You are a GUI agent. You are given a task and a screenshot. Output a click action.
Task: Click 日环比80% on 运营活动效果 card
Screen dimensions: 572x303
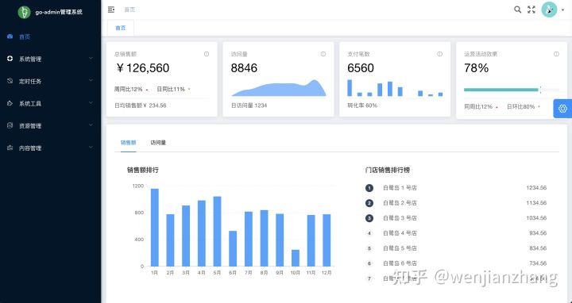pos(521,107)
